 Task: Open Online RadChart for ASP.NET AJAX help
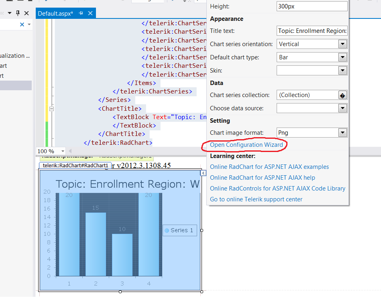[x=263, y=178]
